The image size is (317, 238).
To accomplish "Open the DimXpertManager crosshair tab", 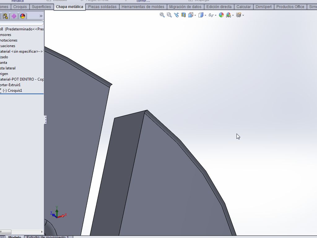I will point(14,16).
